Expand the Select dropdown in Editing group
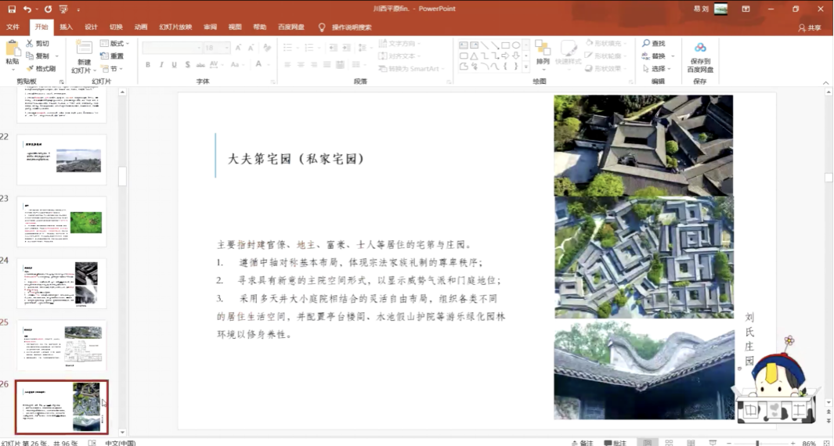 tap(657, 69)
